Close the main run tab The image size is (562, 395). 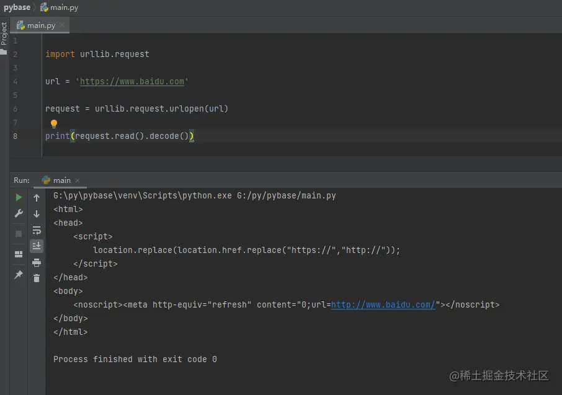click(x=78, y=180)
